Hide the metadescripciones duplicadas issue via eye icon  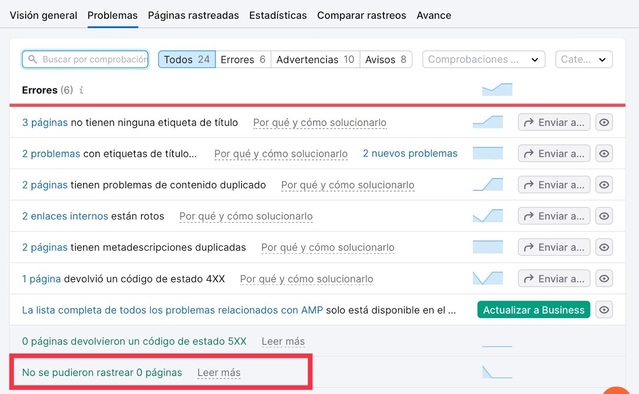[x=604, y=247]
